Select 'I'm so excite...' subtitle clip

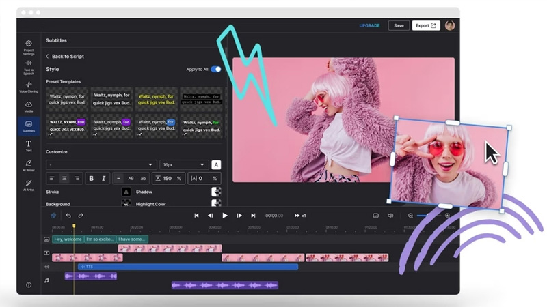point(100,239)
